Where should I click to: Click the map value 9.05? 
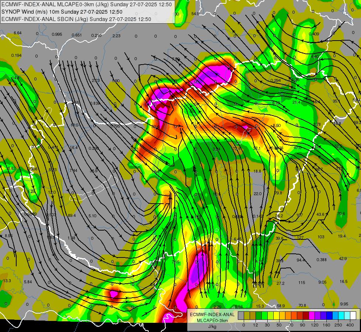coord(323,282)
